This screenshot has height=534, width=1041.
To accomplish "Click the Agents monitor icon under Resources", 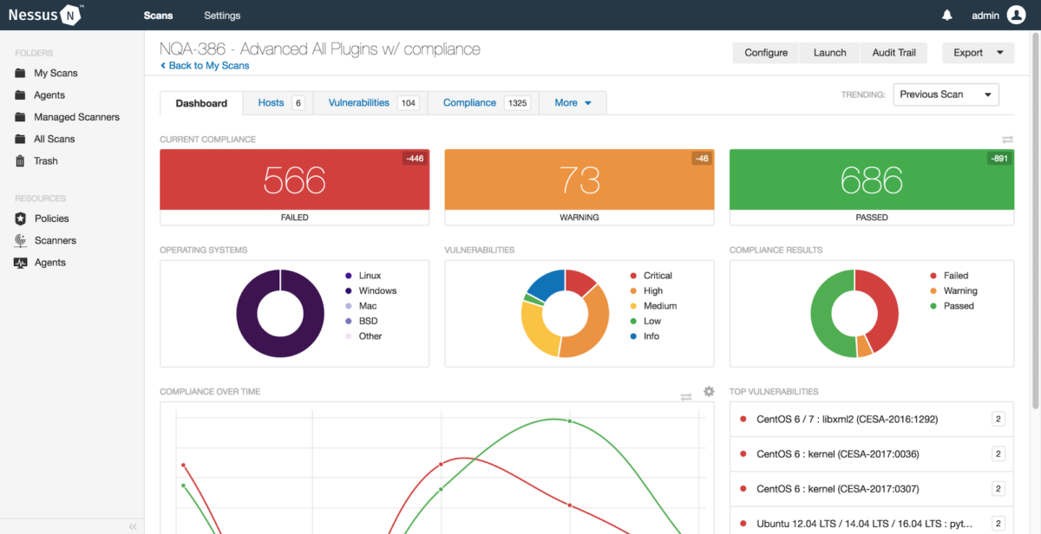I will pyautogui.click(x=21, y=263).
